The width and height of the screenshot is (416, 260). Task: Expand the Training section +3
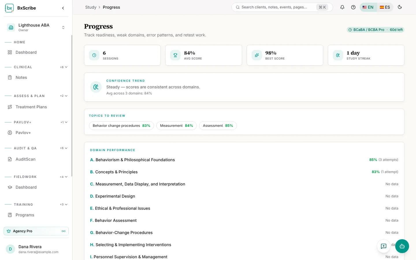point(64,205)
